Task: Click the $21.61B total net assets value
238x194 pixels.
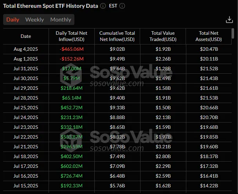Action: point(209,88)
